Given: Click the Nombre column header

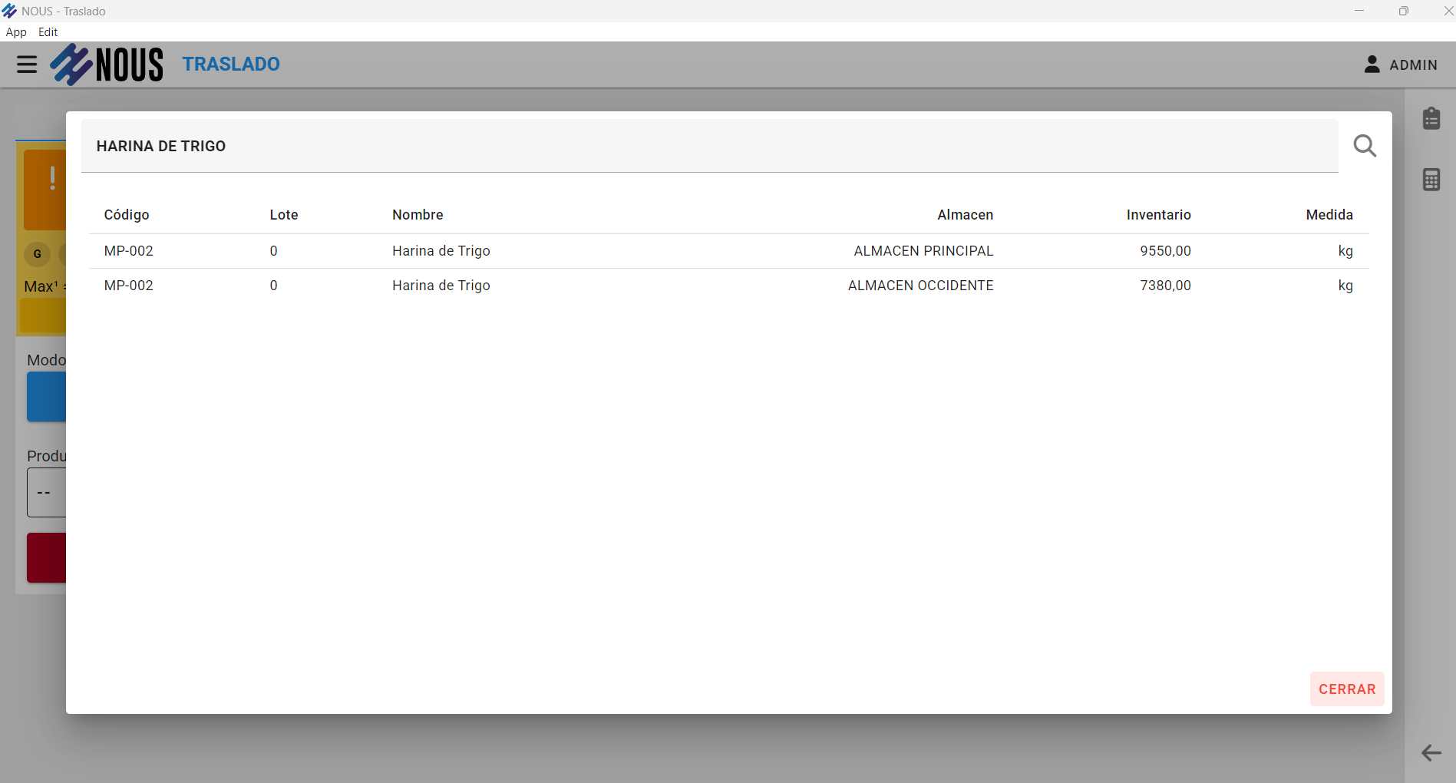Looking at the screenshot, I should (x=418, y=215).
